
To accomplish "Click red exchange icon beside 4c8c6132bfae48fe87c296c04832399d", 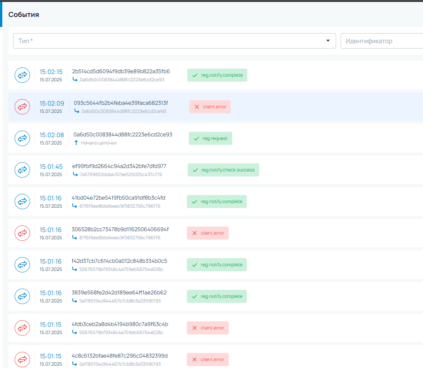I will click(x=22, y=360).
